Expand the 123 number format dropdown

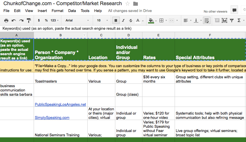55,20
